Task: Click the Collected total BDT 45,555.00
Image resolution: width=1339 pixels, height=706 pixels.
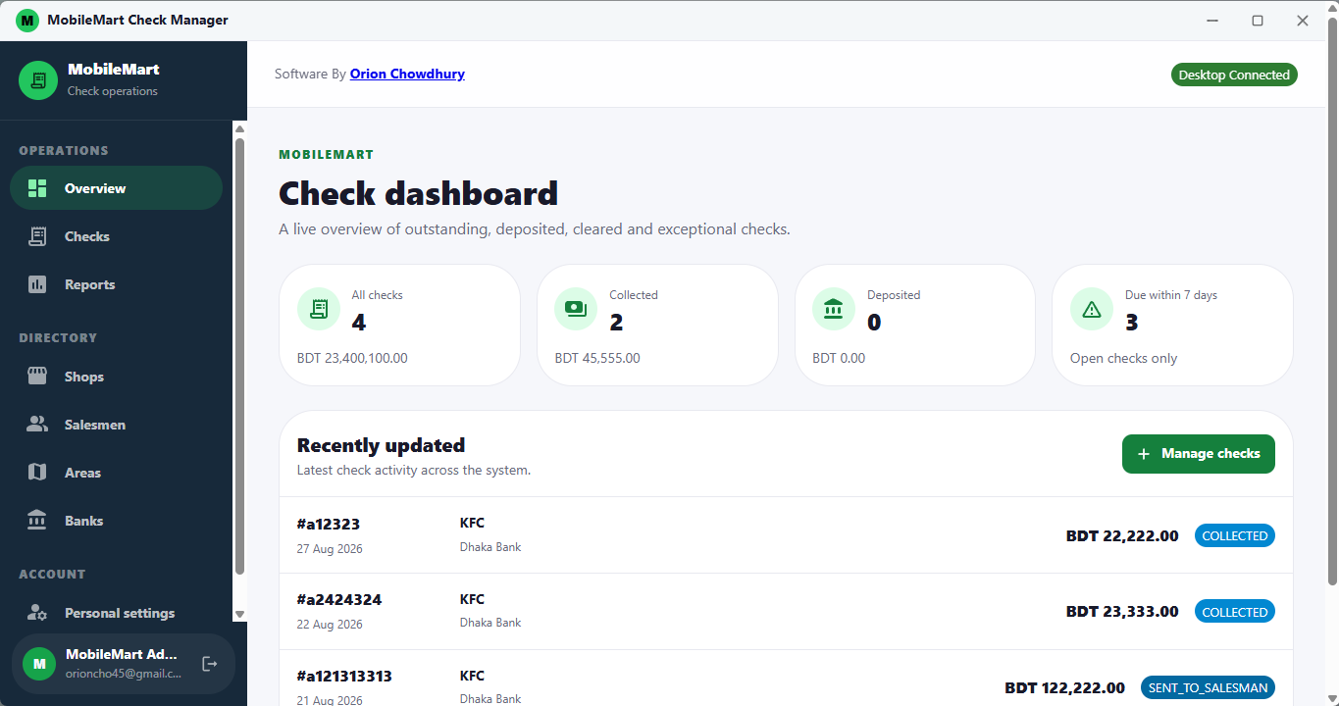Action: tap(597, 358)
